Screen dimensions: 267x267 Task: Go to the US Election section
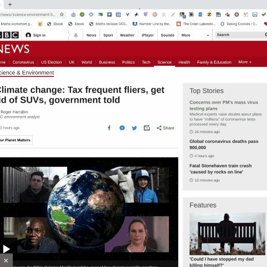(x=51, y=62)
